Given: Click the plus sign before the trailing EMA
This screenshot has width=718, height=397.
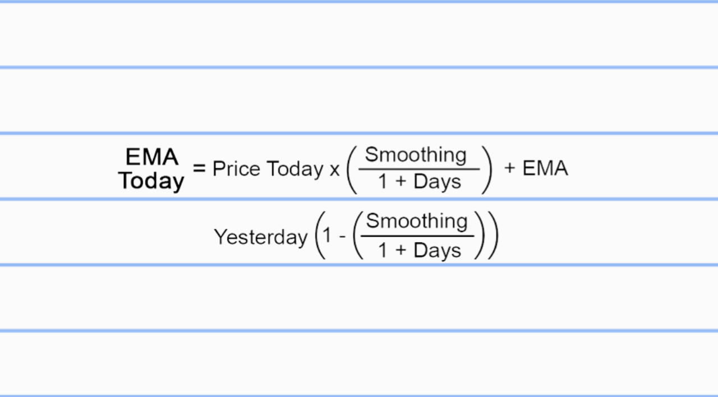Looking at the screenshot, I should point(509,168).
